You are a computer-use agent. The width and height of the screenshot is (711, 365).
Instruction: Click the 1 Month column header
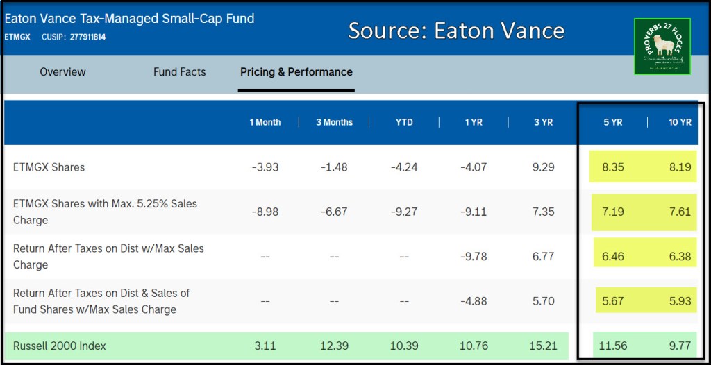pyautogui.click(x=265, y=122)
